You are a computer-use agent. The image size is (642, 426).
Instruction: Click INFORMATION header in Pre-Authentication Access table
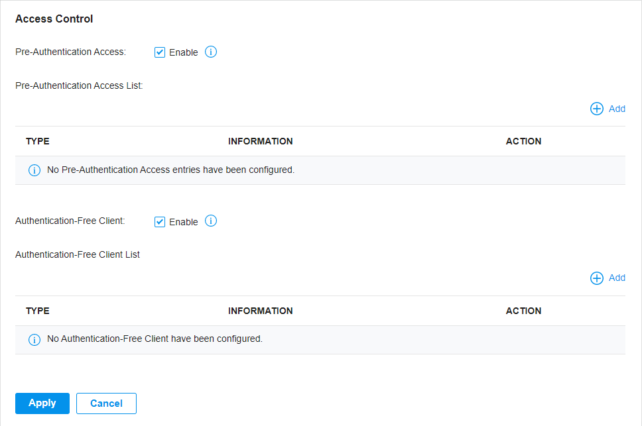[x=261, y=141]
